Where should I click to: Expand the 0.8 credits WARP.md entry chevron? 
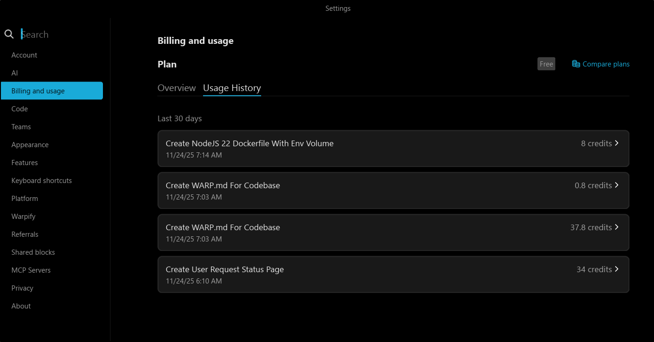[x=617, y=185]
